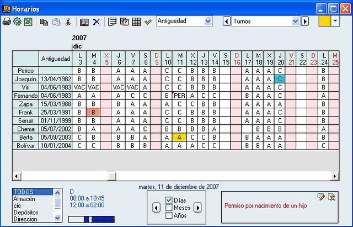Viewport: 353px width, 227px height.
Task: Click the red highlighted B cell for Frank
Action: tap(93, 113)
